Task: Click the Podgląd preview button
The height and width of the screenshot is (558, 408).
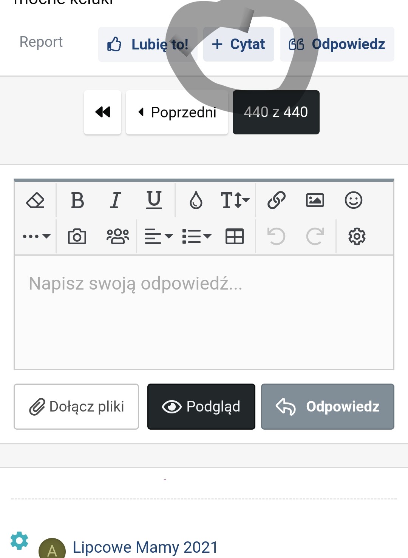Action: coord(201,407)
